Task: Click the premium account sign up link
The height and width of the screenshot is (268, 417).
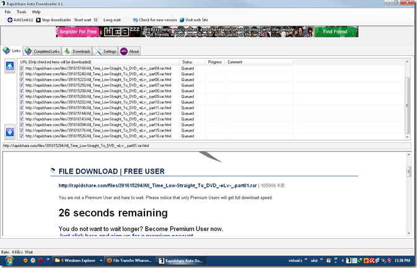Action: click(126, 236)
